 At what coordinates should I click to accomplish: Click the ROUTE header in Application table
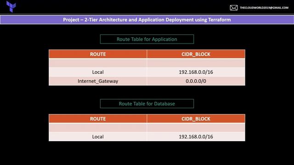coord(98,54)
